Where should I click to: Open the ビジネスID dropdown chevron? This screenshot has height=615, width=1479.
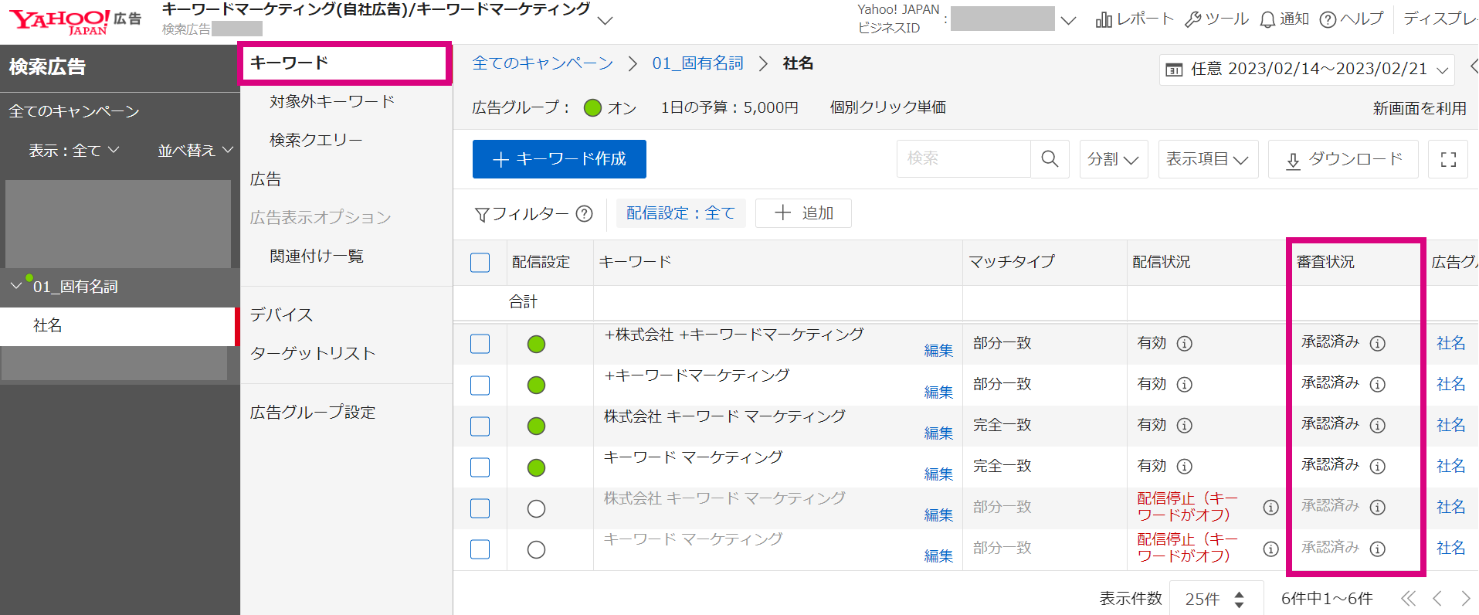pyautogui.click(x=1068, y=21)
